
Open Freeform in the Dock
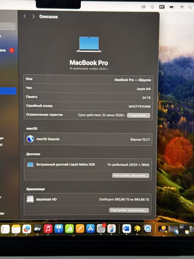[27, 229]
